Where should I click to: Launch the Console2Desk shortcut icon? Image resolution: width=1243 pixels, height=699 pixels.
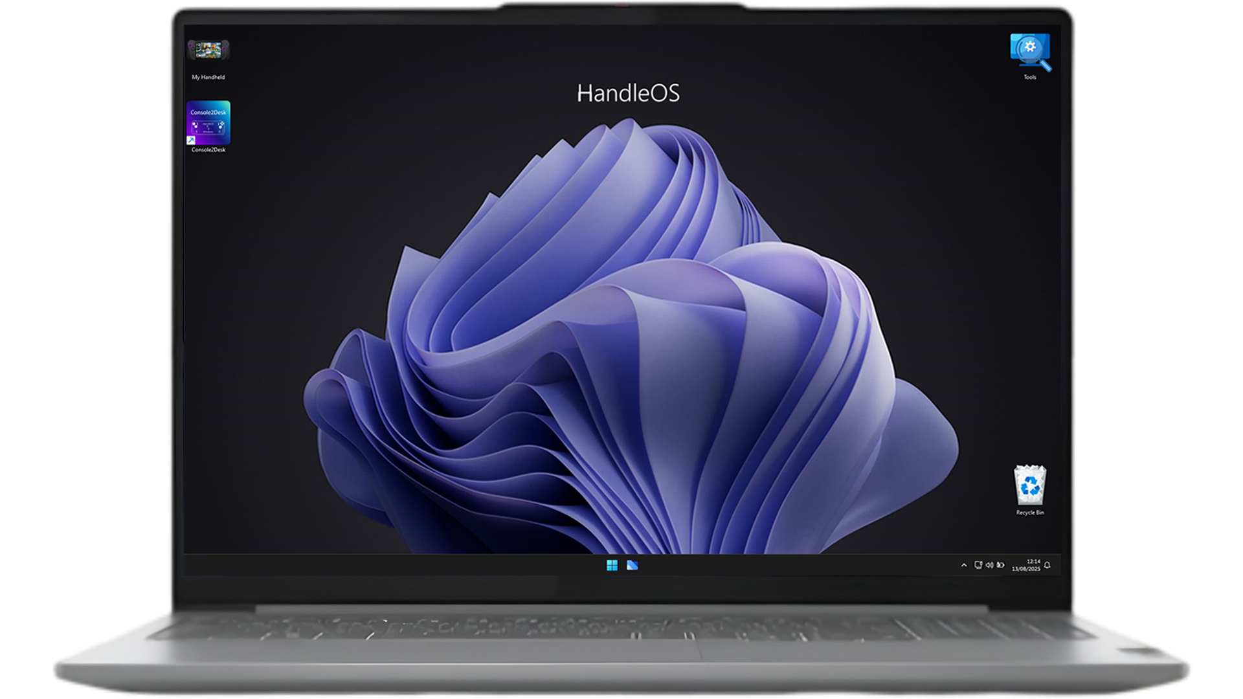208,122
